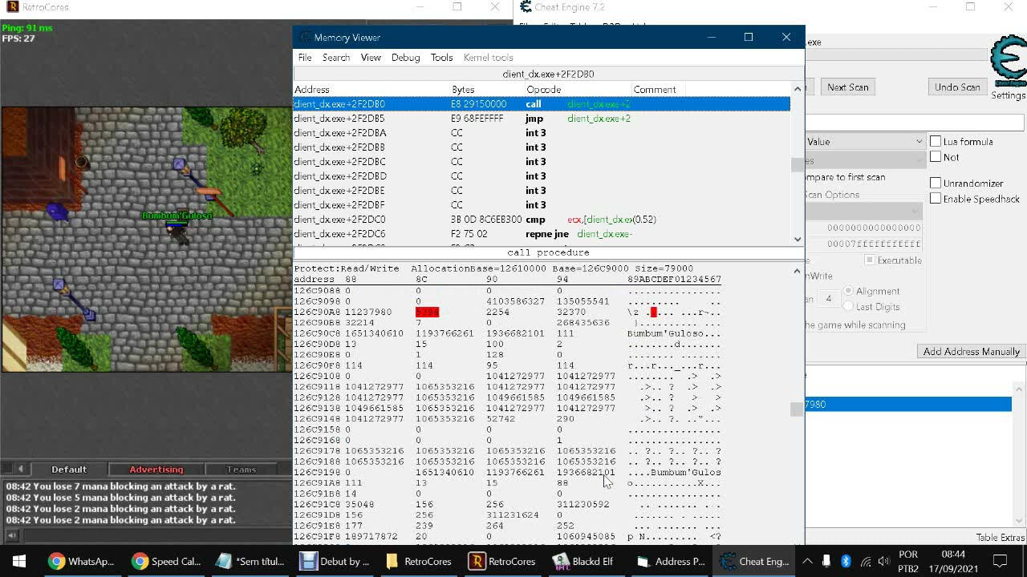
Task: Open Speed Cal Chrome taskbar item
Action: click(166, 561)
